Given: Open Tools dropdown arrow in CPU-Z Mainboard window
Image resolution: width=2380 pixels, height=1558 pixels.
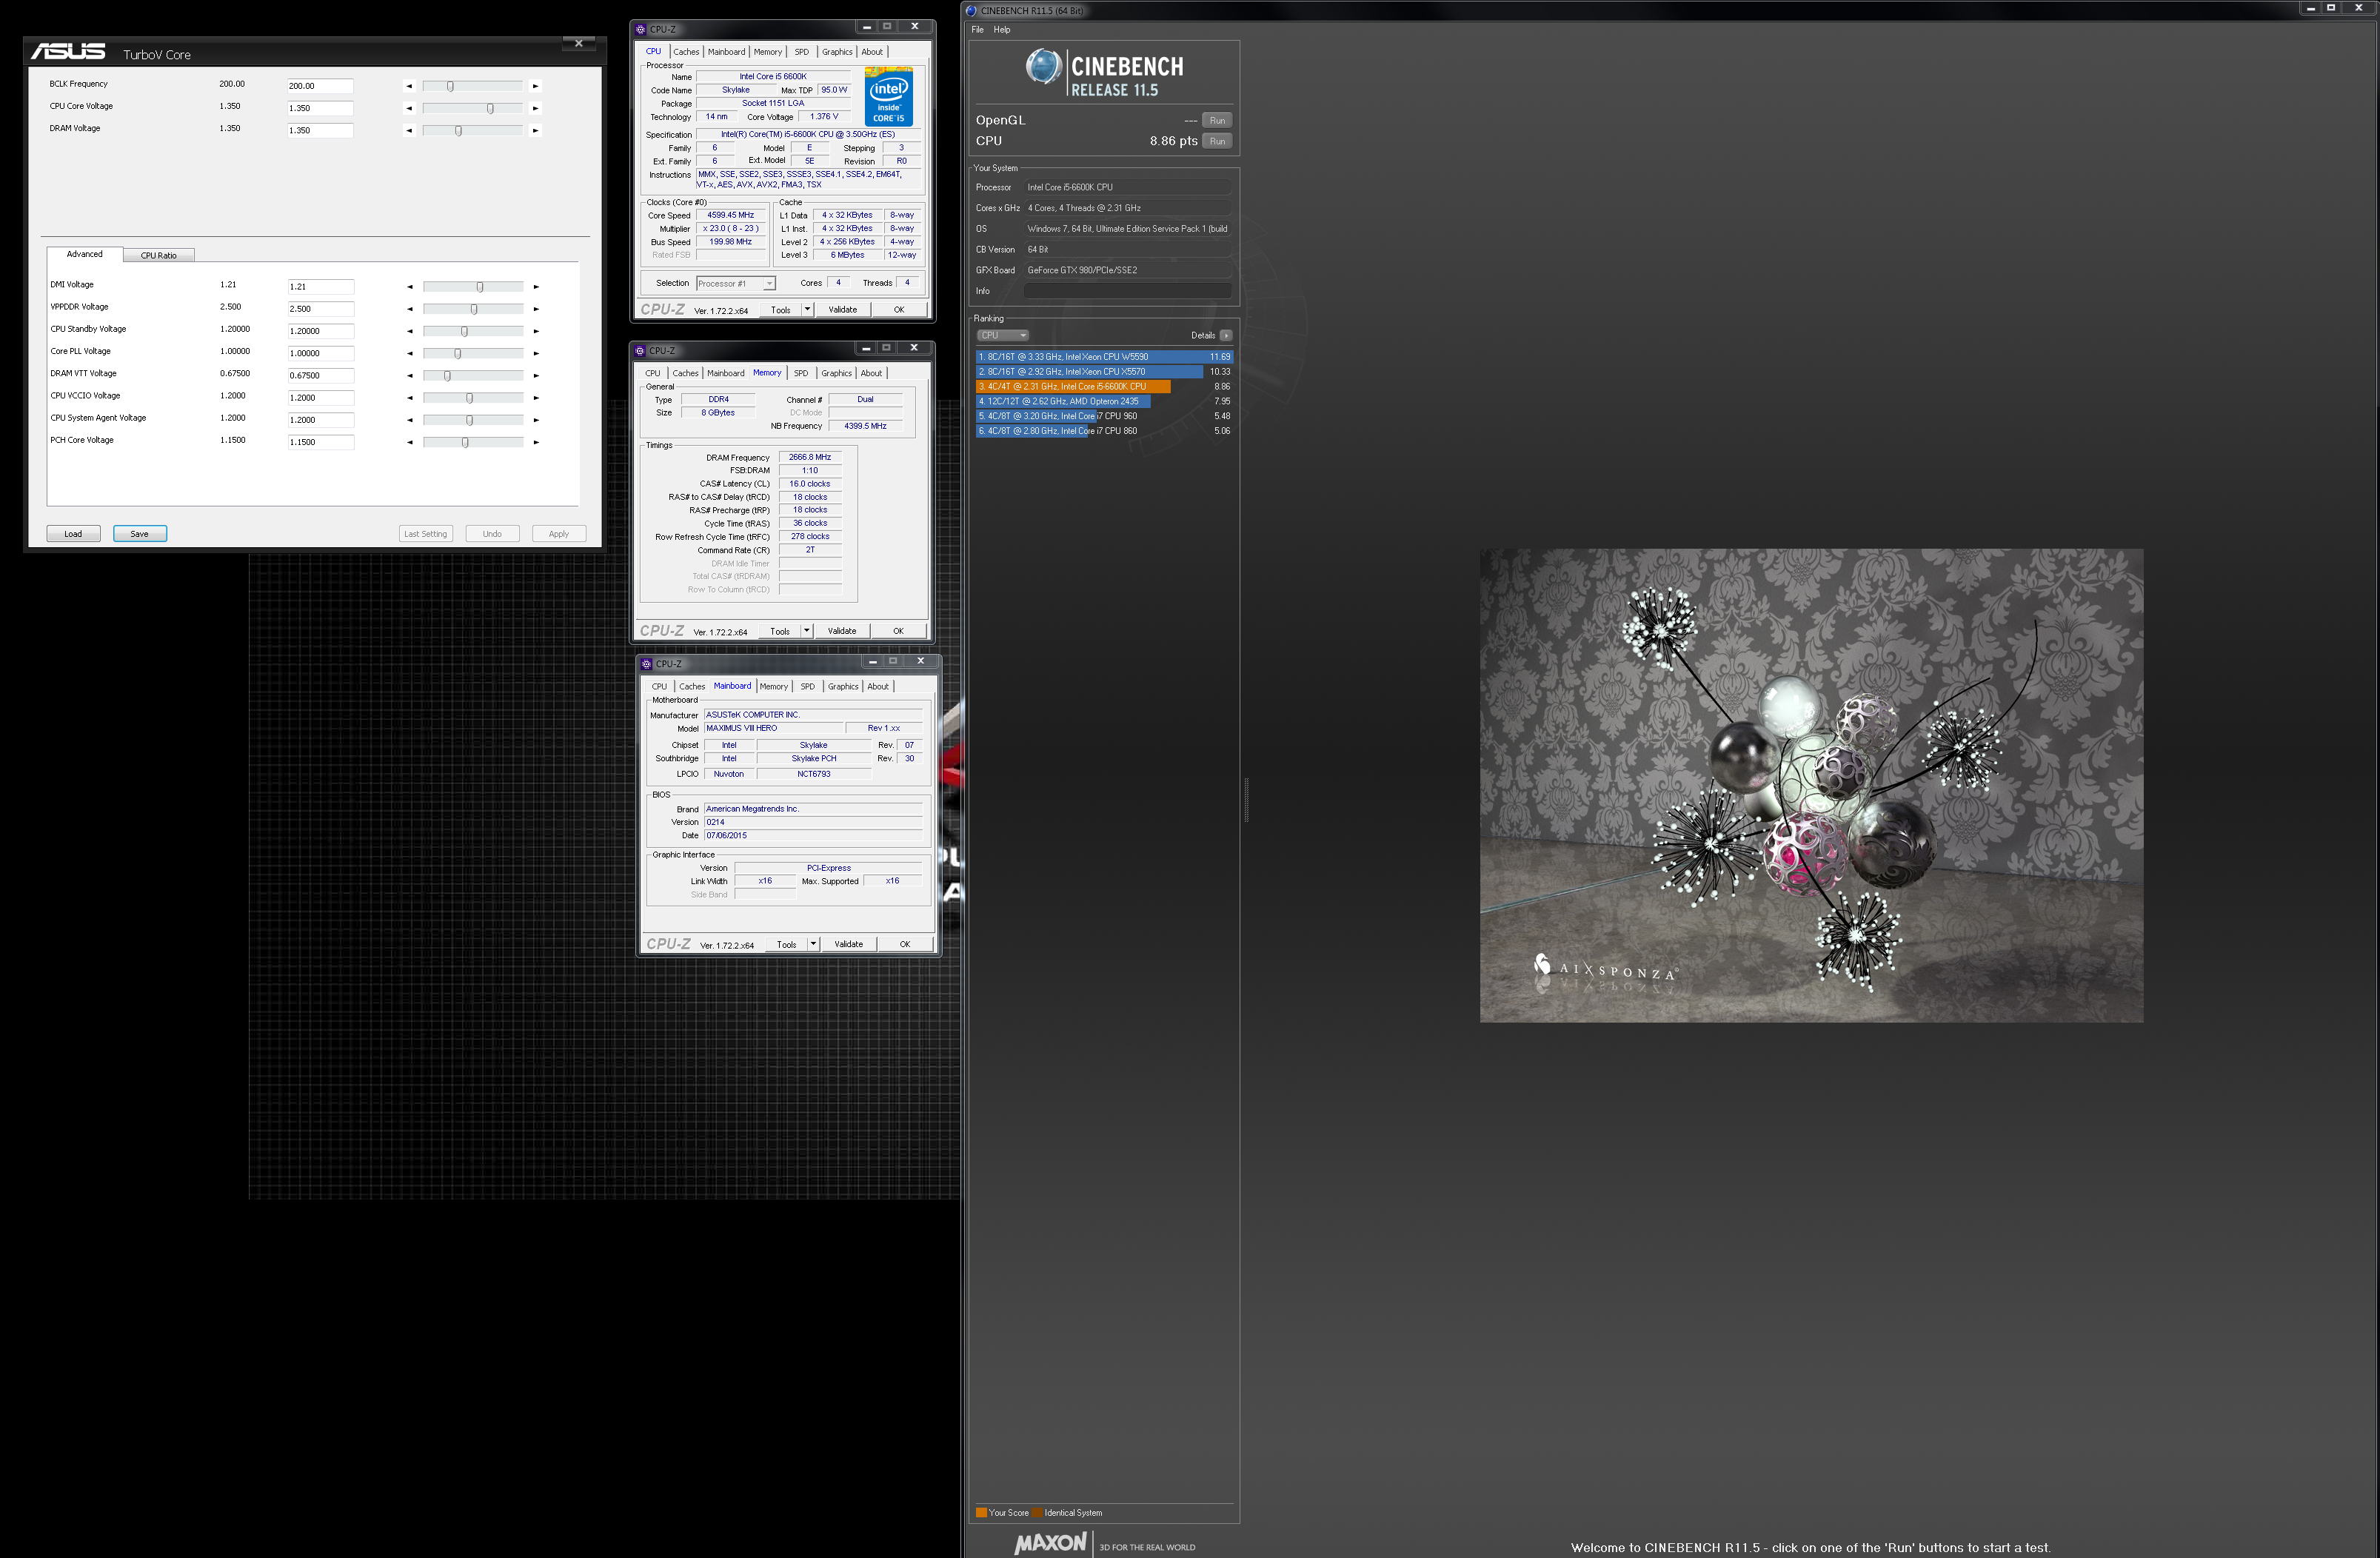Looking at the screenshot, I should click(x=813, y=944).
